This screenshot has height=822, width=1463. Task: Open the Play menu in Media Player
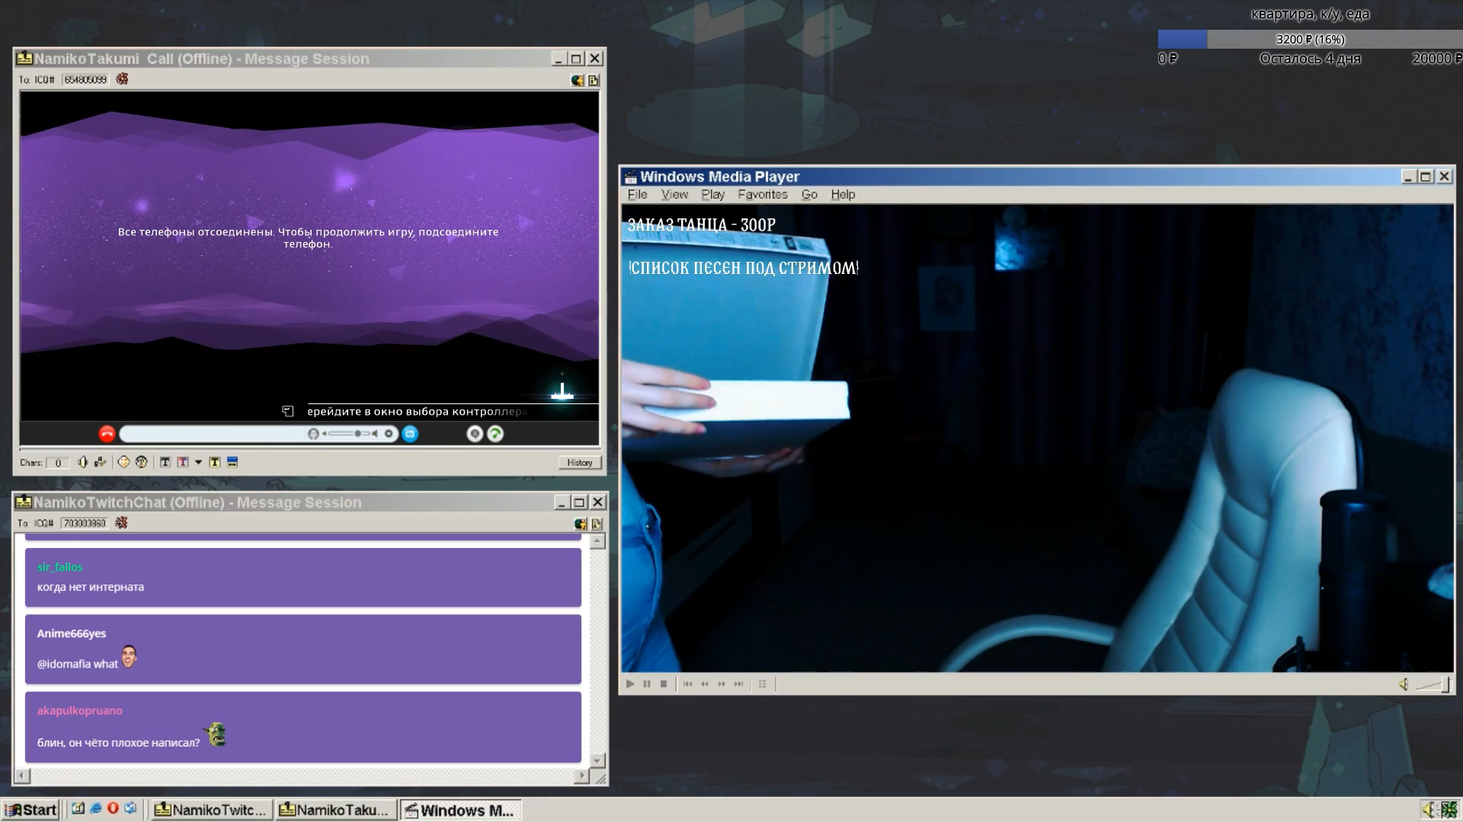click(x=712, y=195)
